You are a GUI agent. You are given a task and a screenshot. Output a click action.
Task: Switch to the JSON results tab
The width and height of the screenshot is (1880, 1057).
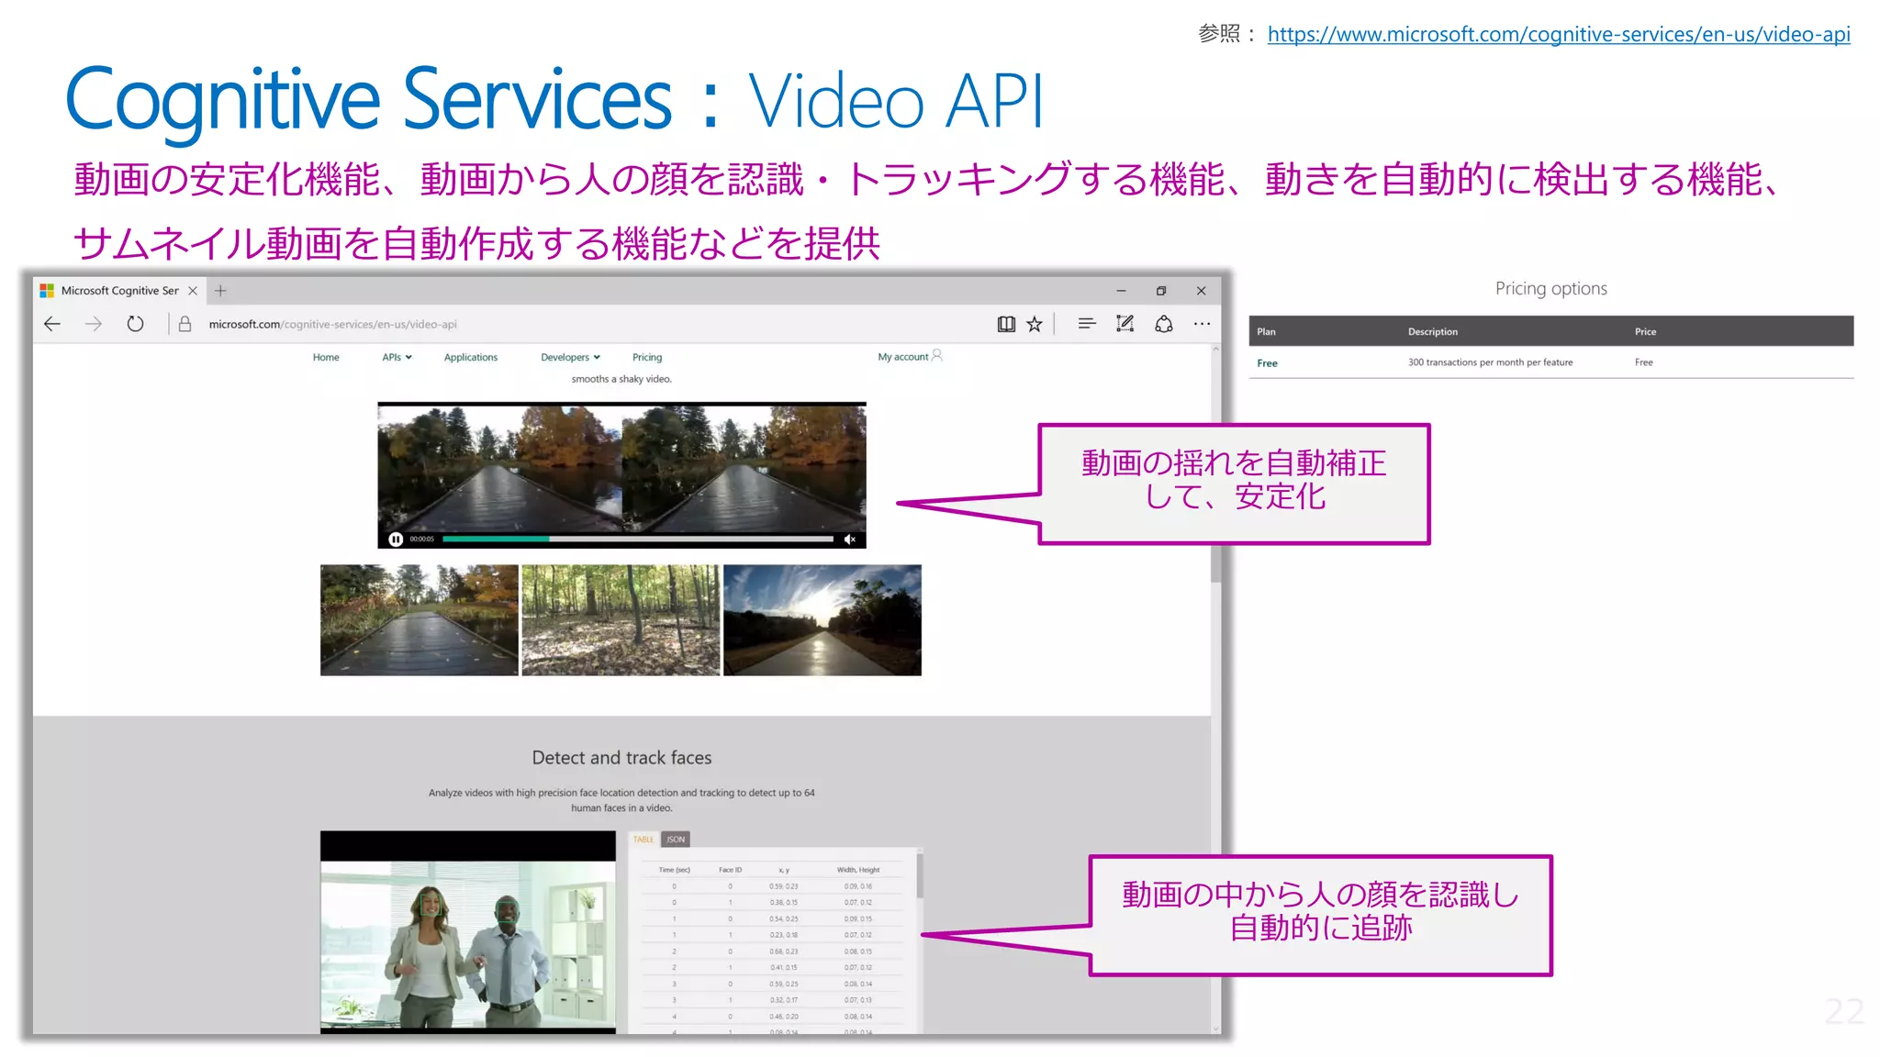click(676, 840)
